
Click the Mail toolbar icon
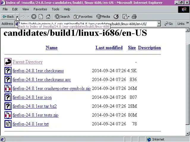point(125,17)
